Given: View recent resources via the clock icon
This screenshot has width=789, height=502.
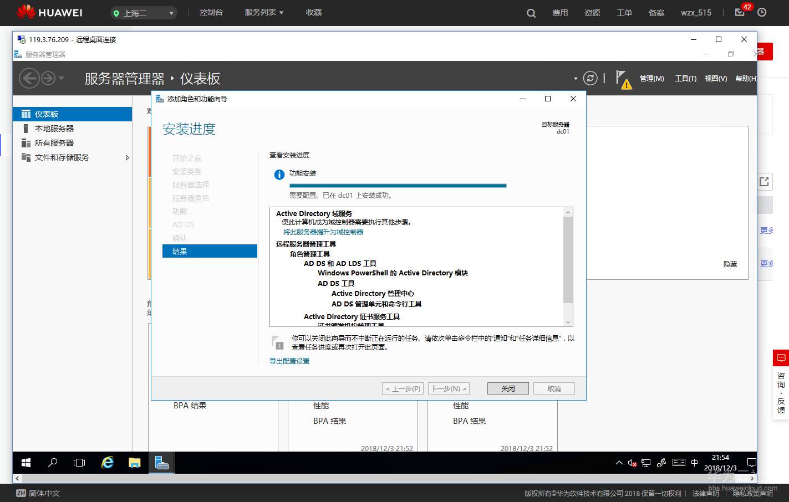Looking at the screenshot, I should pos(762,12).
